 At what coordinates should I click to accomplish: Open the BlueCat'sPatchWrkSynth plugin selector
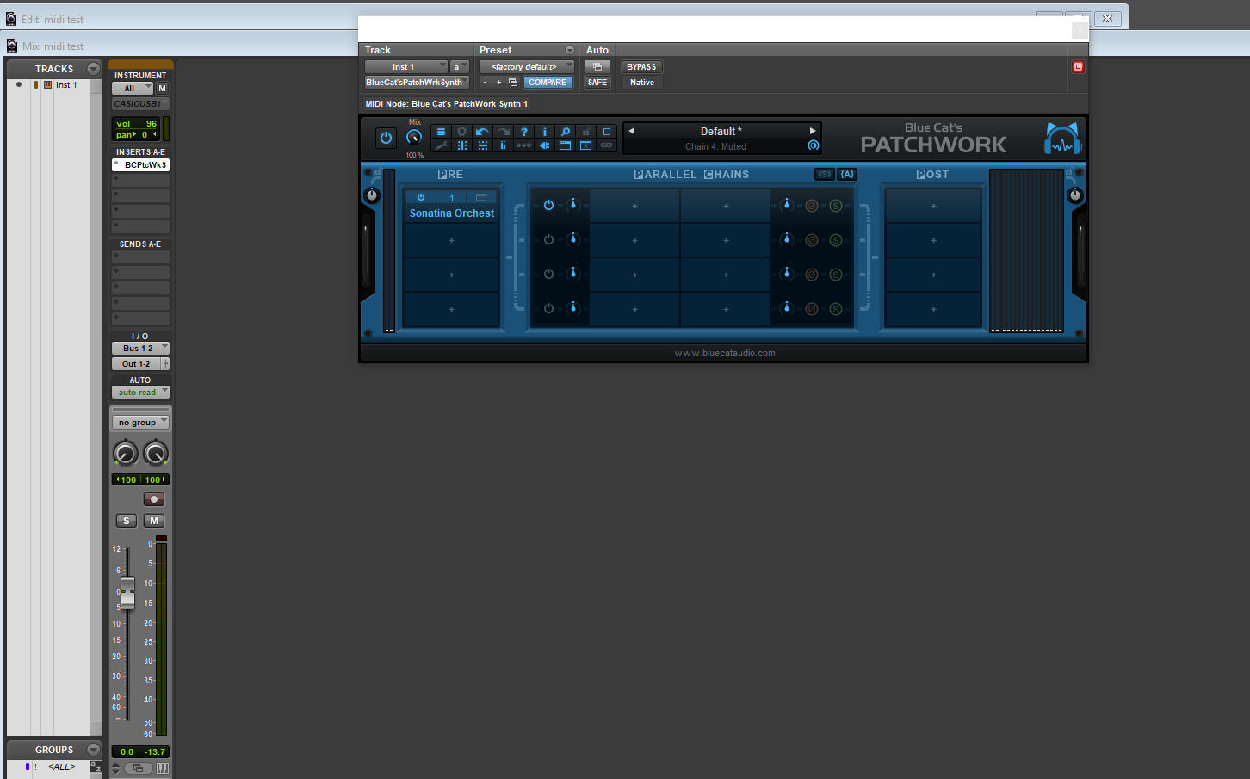(417, 83)
